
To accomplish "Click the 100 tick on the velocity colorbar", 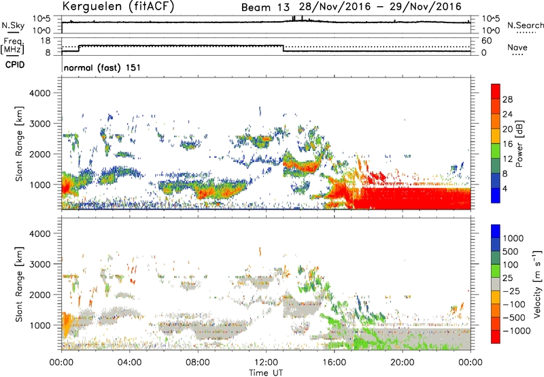I will tap(511, 265).
